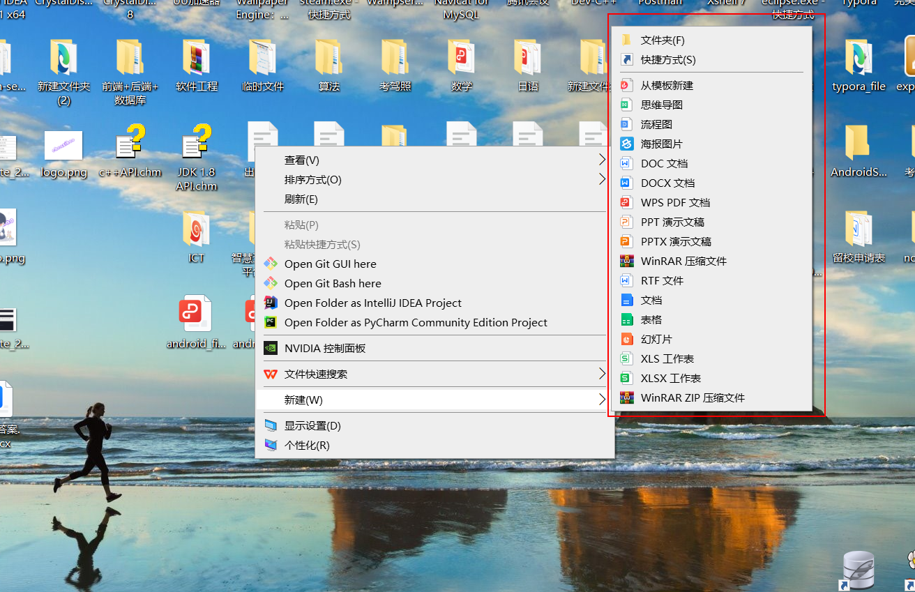This screenshot has height=592, width=915.
Task: Select the typora_file desktop icon
Action: point(859,57)
